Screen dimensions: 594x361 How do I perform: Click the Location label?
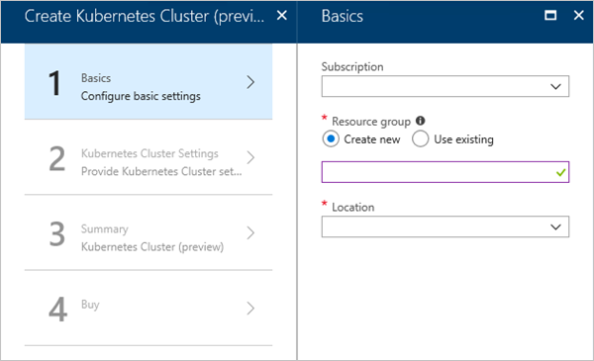[x=353, y=207]
